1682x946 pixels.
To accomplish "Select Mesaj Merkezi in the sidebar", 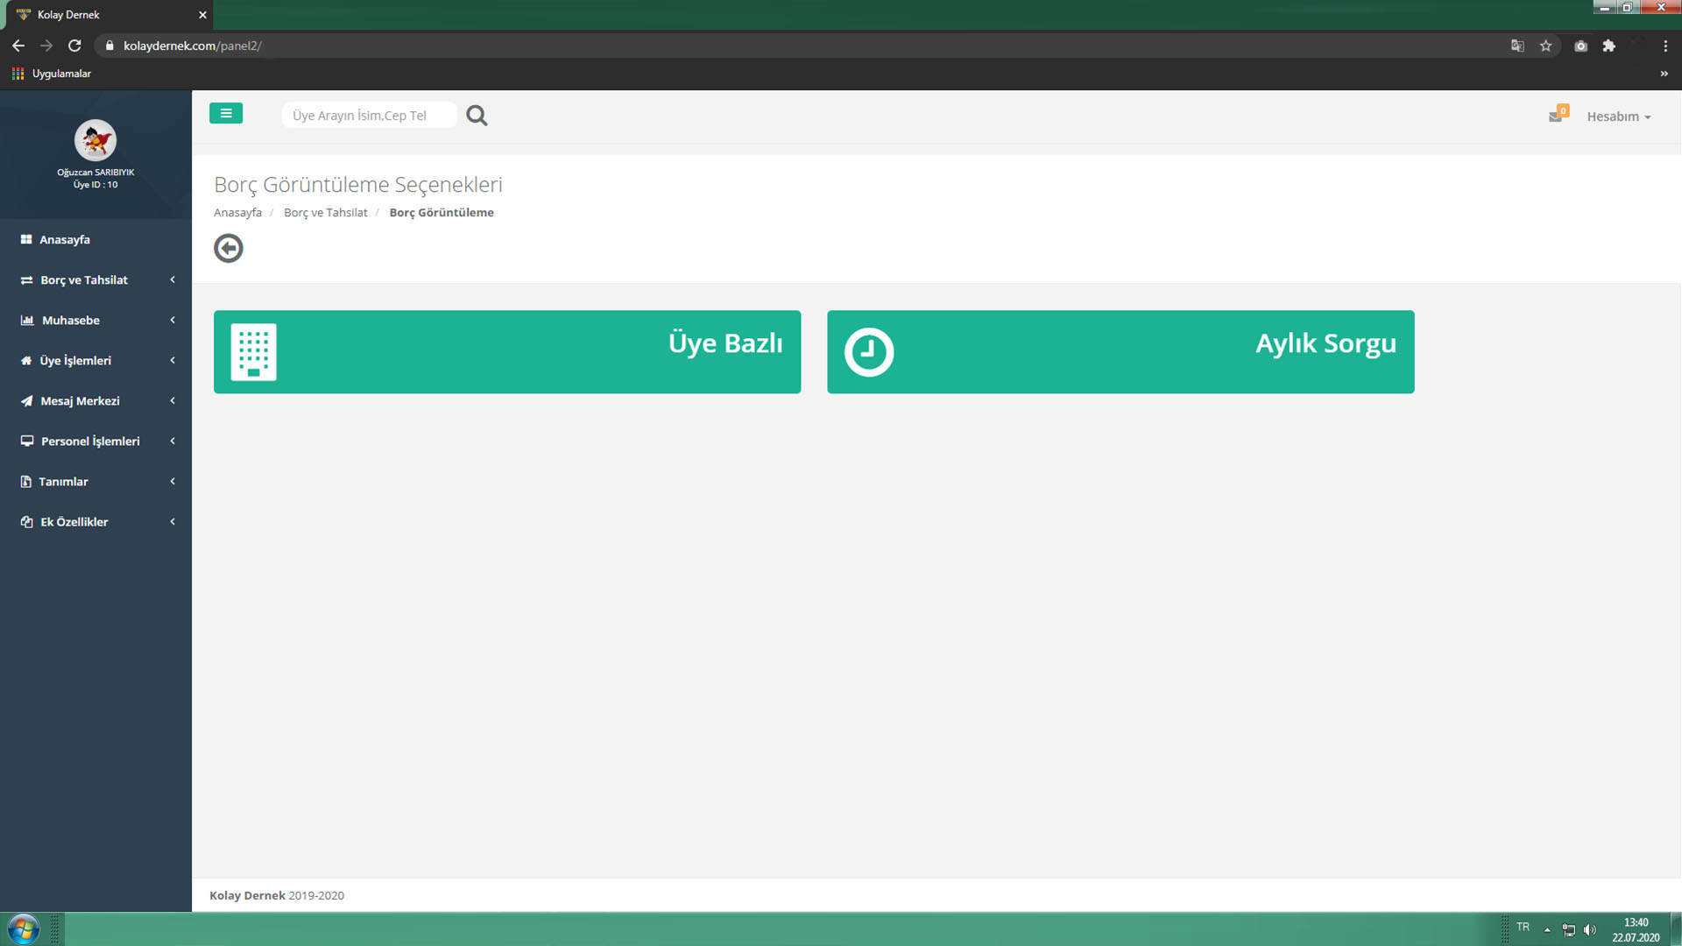I will (x=95, y=401).
